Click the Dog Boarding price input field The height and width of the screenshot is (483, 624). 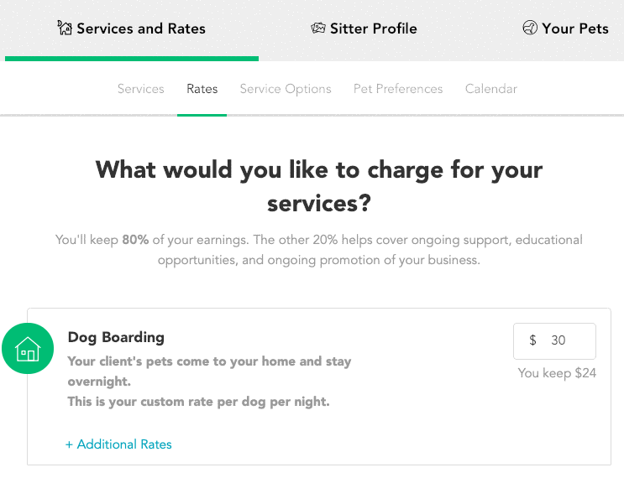pyautogui.click(x=554, y=340)
